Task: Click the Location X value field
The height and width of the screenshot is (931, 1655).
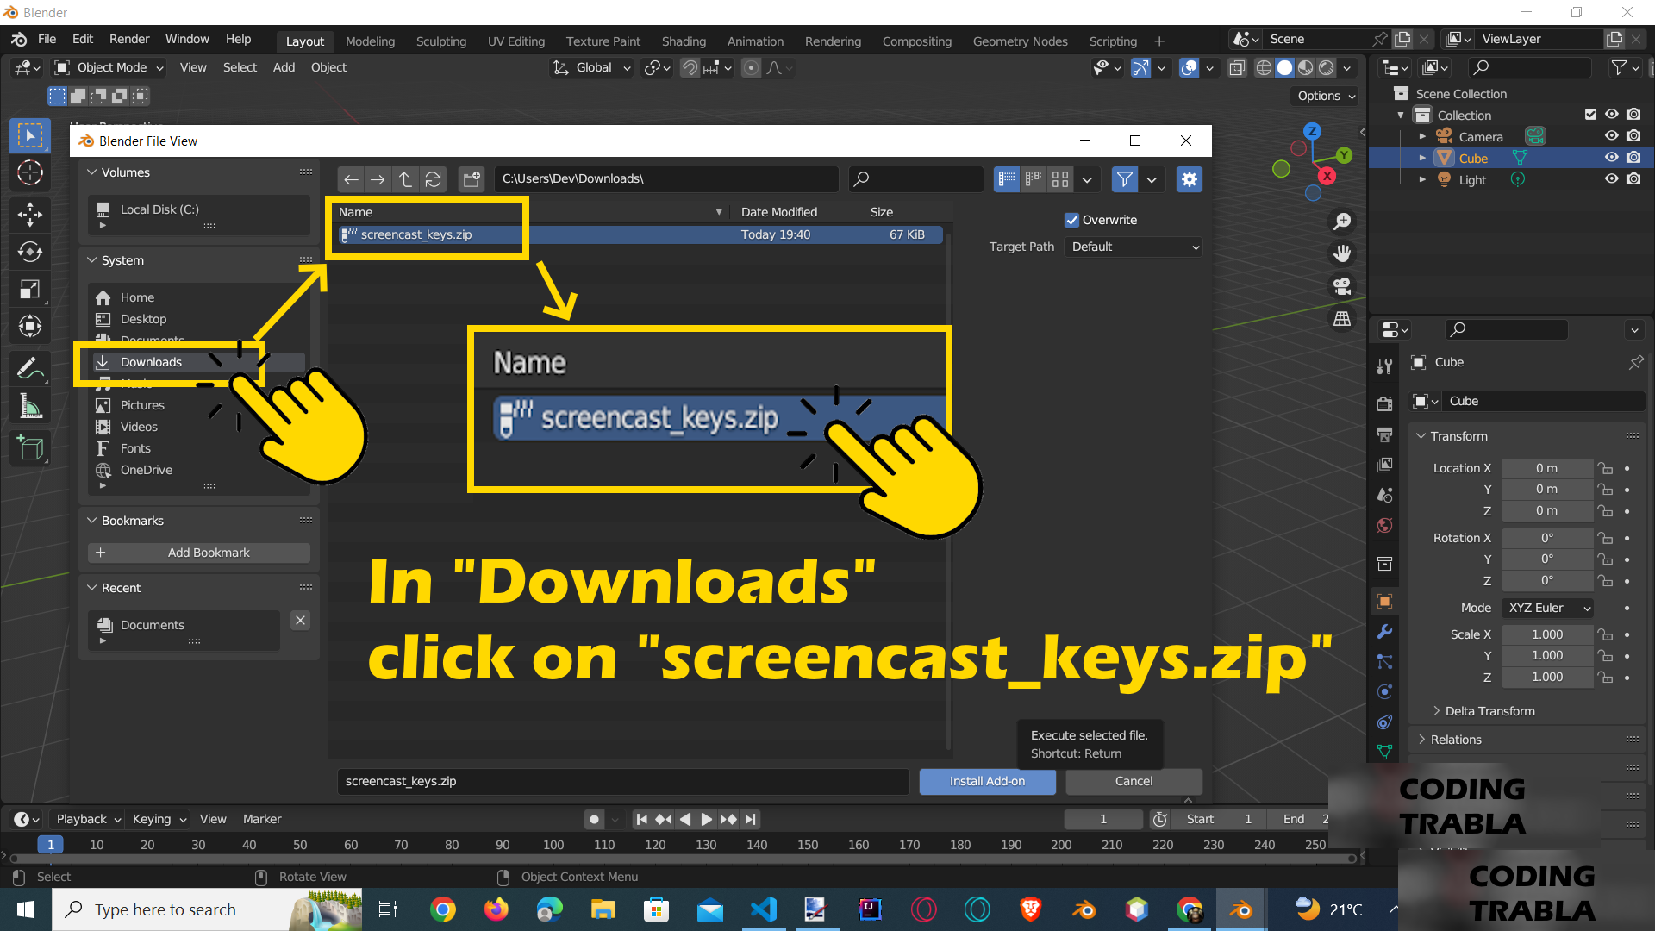Action: pos(1546,468)
